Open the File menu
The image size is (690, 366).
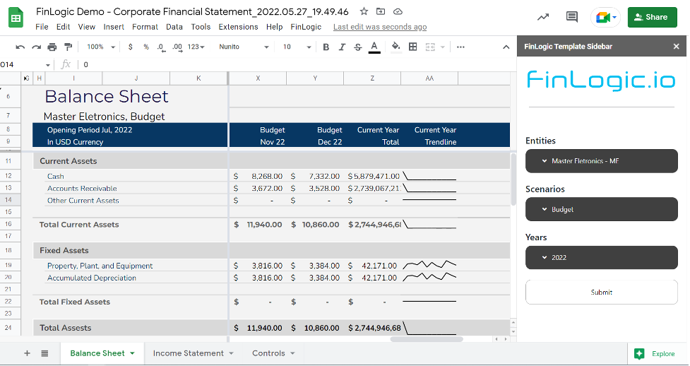[x=42, y=27]
